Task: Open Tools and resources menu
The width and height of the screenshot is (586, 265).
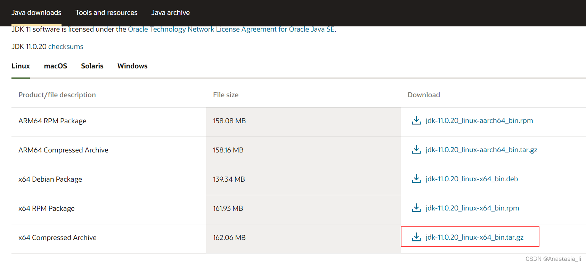Action: [106, 13]
